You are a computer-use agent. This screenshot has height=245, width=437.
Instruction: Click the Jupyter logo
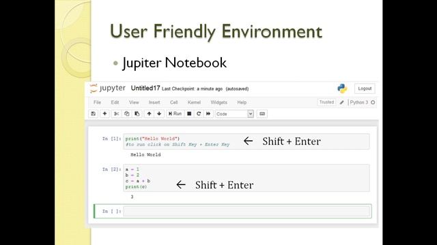[x=108, y=88]
